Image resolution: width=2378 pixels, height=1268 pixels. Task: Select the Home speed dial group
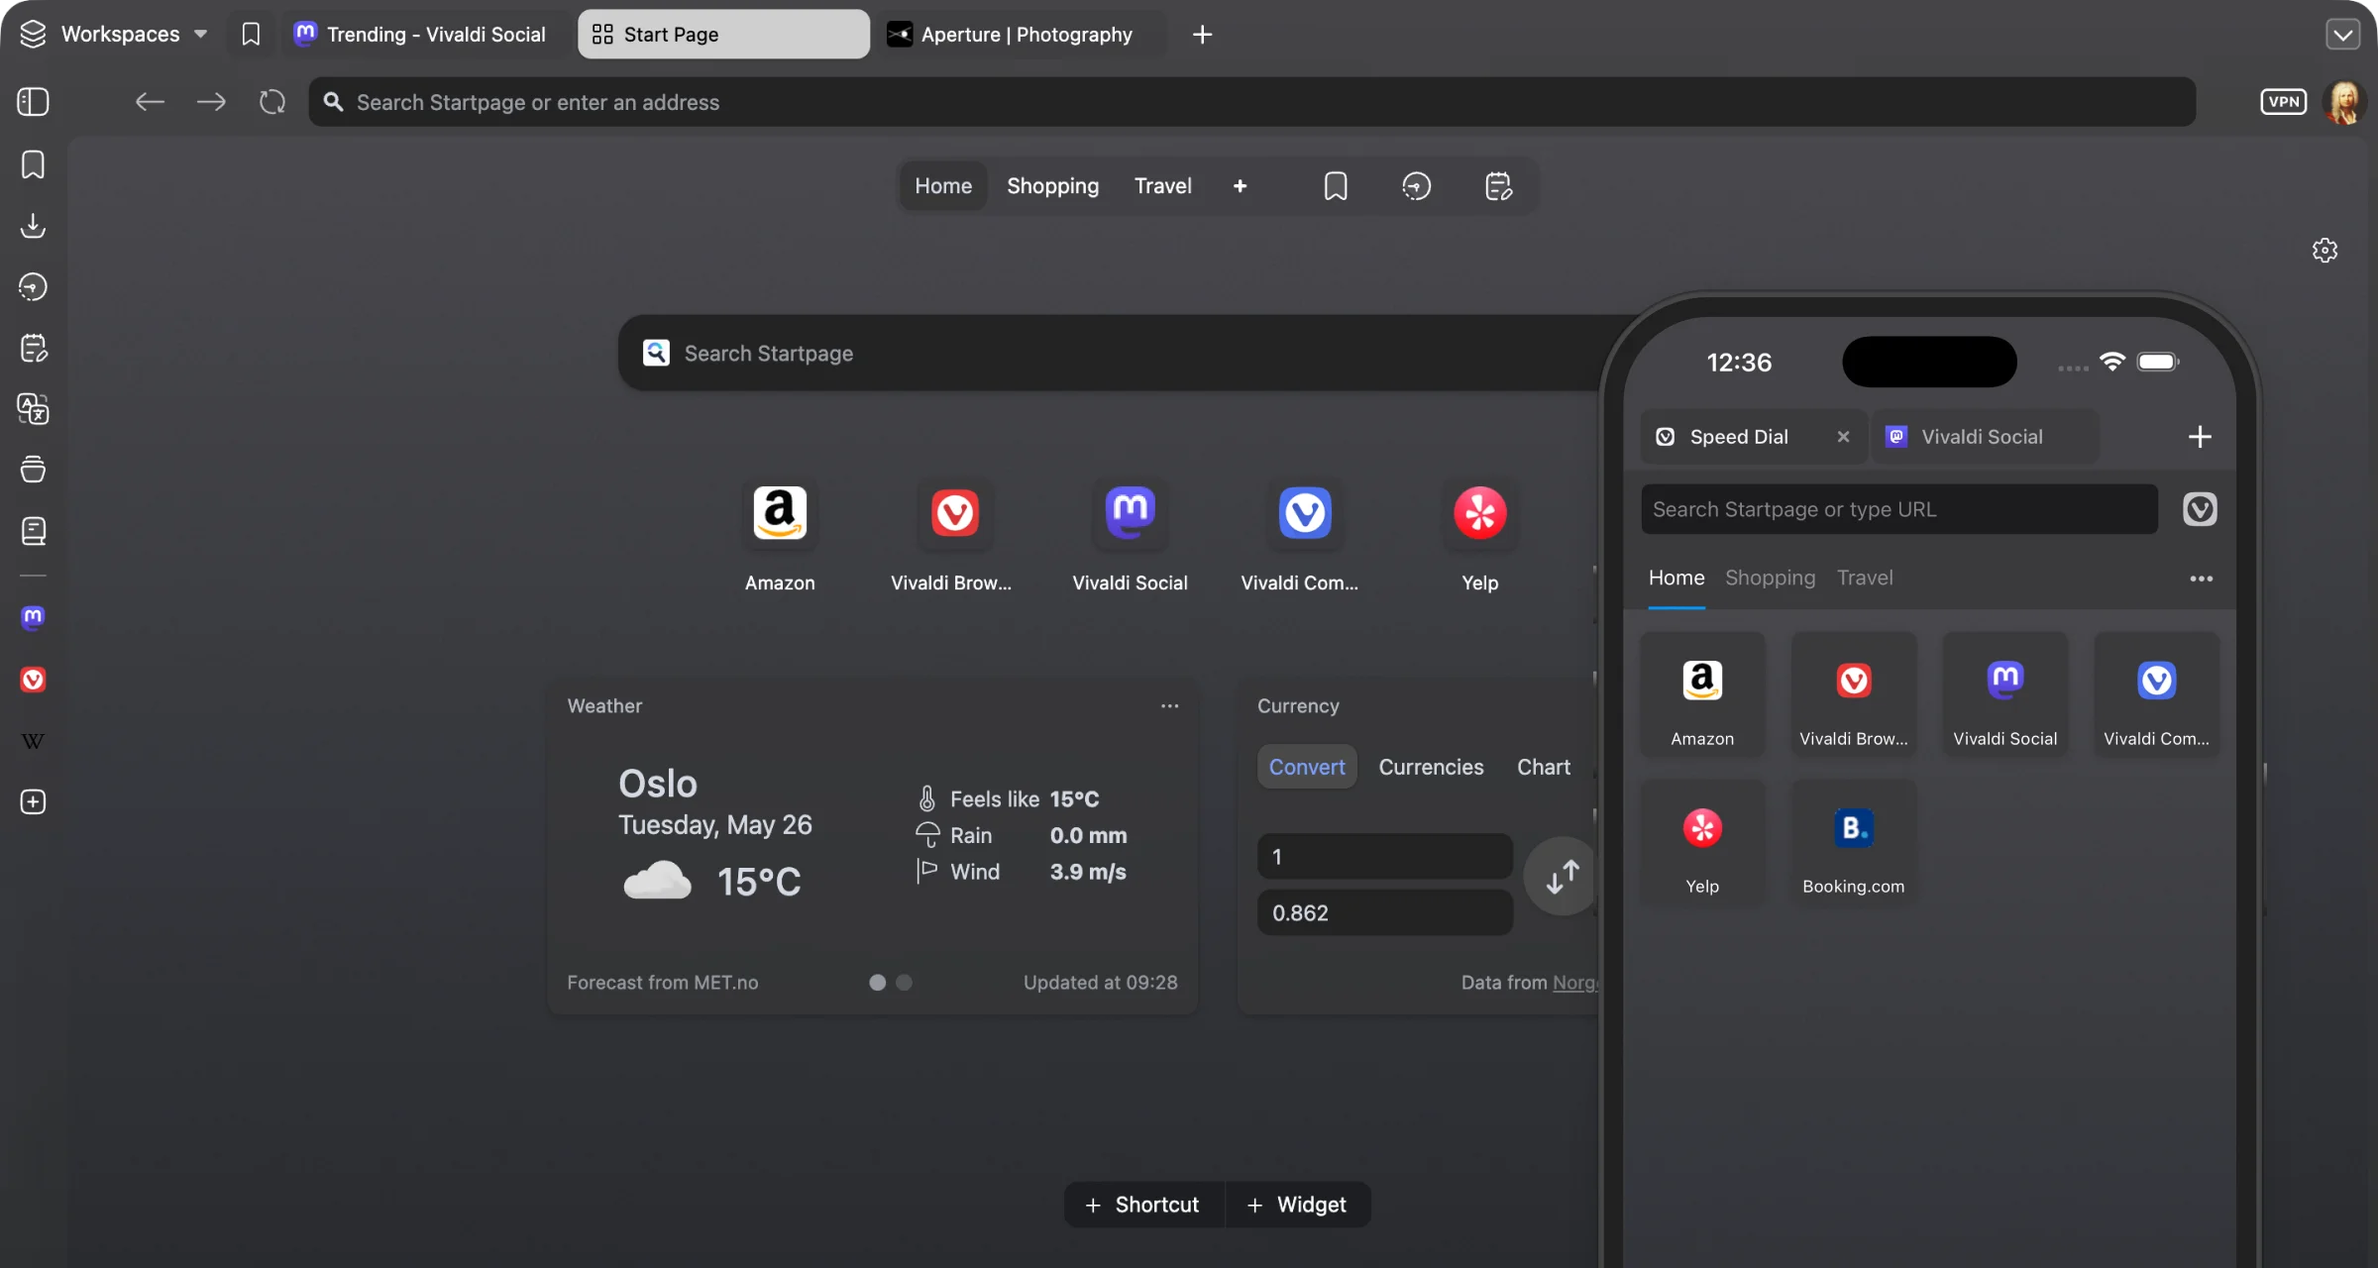(943, 186)
